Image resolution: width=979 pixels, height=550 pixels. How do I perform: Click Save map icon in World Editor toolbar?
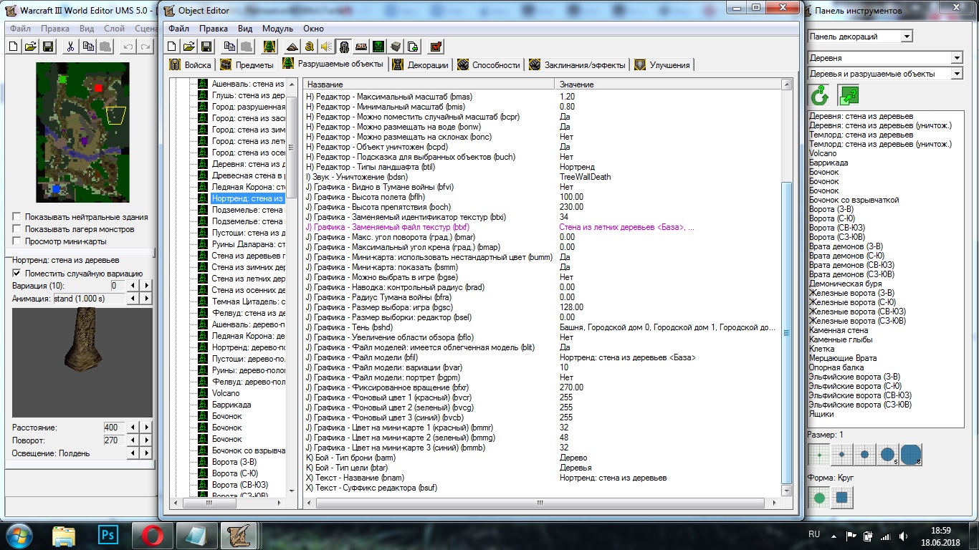pos(48,47)
